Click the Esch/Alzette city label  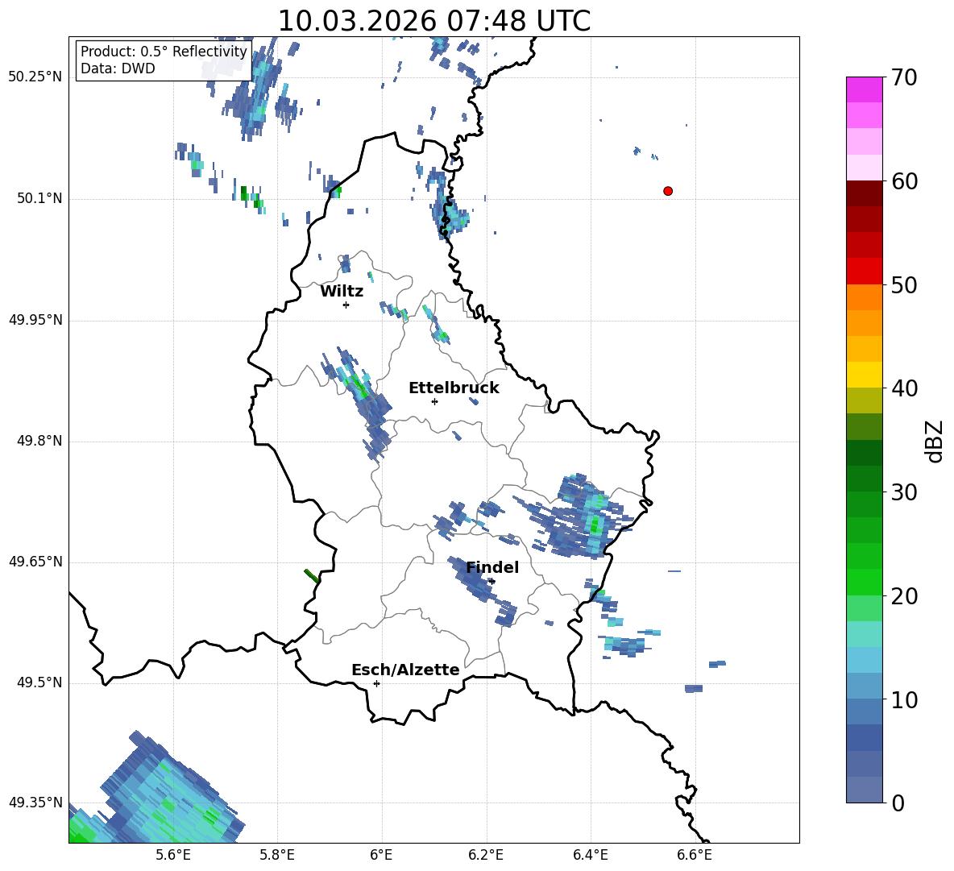[405, 670]
